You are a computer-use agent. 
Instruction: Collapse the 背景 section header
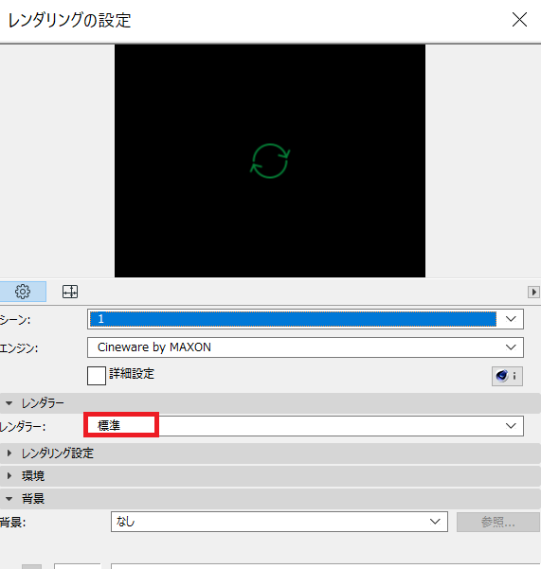pos(271,499)
